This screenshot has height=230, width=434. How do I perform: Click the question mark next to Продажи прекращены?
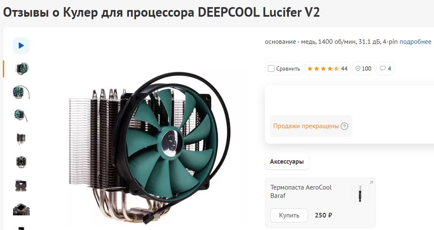click(344, 126)
